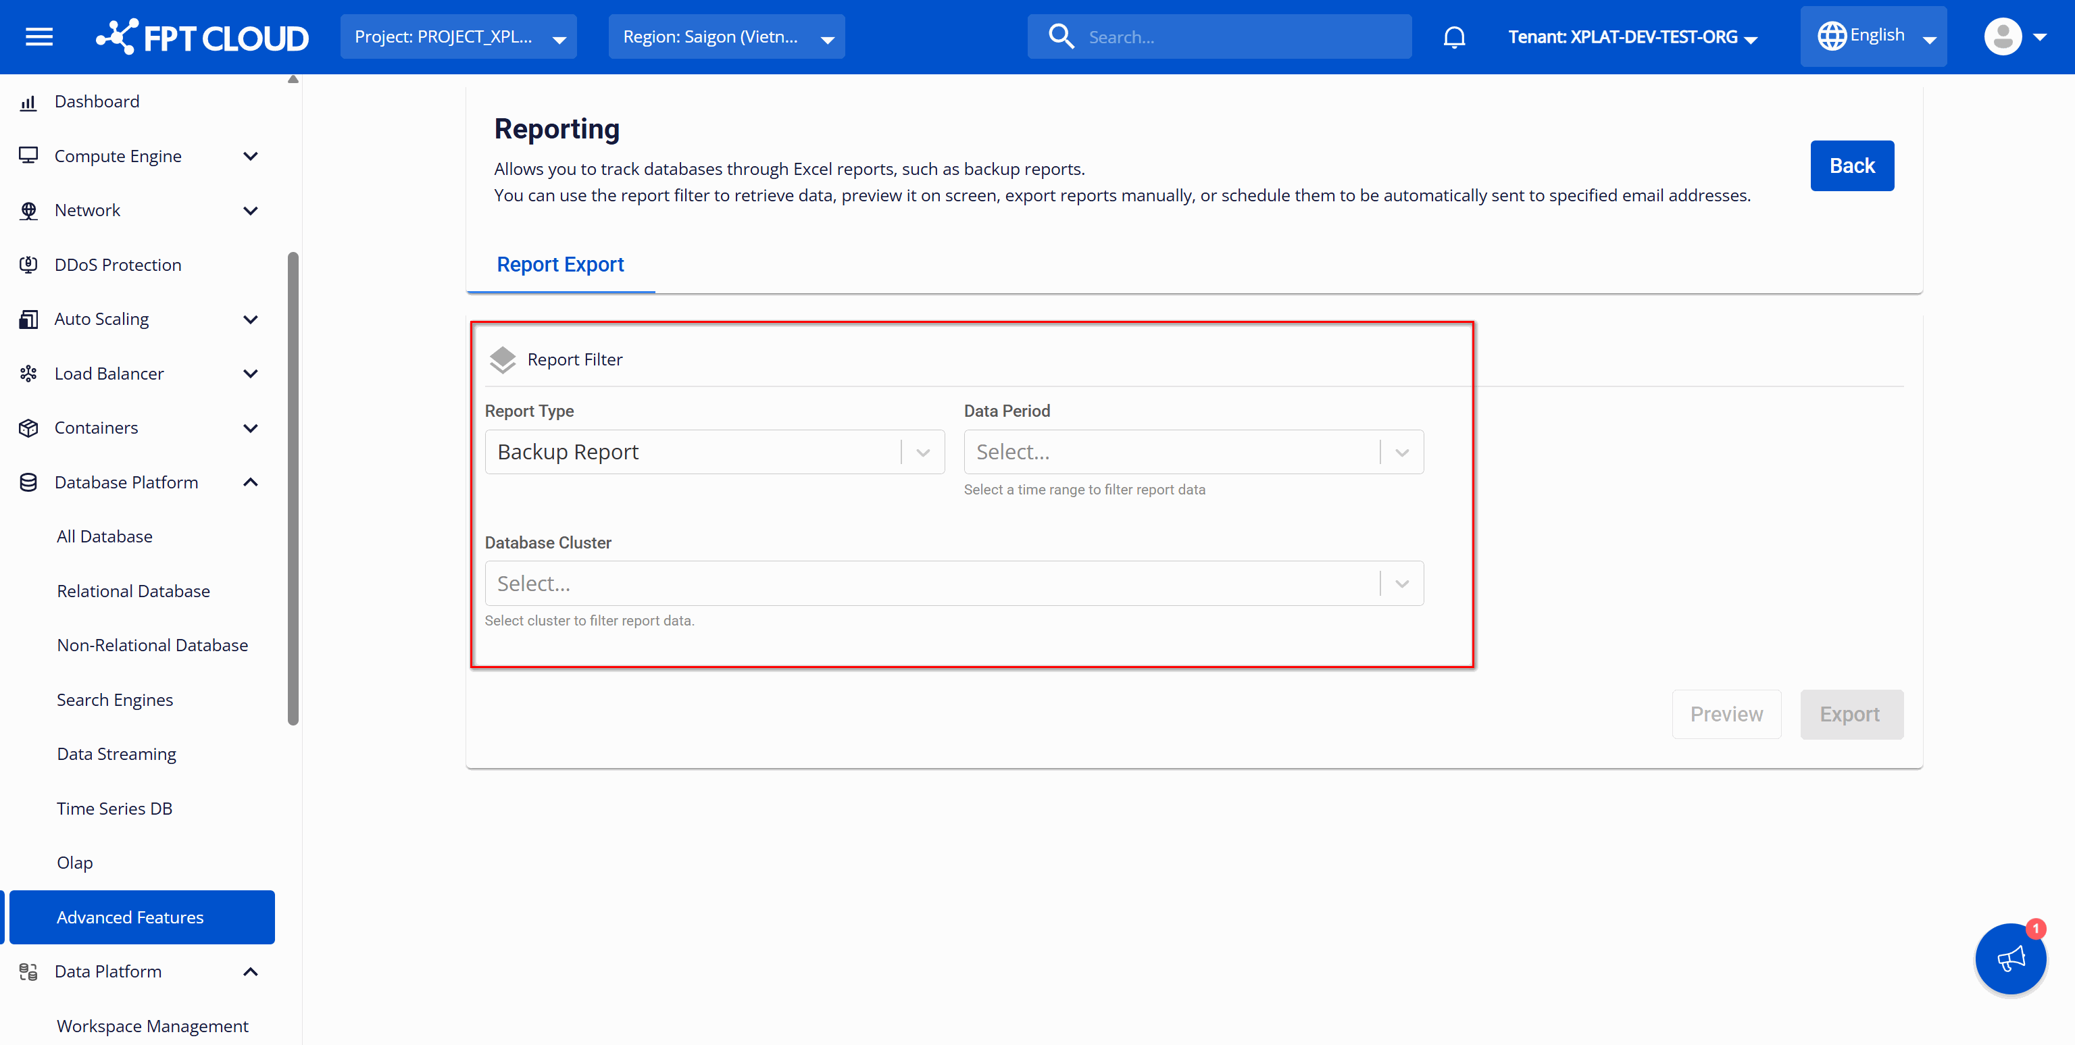
Task: Open the user avatar menu
Action: tap(2015, 36)
